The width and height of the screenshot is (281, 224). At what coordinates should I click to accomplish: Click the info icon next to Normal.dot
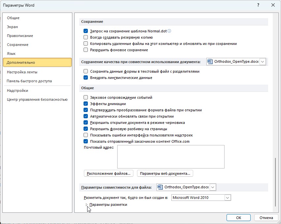169,31
